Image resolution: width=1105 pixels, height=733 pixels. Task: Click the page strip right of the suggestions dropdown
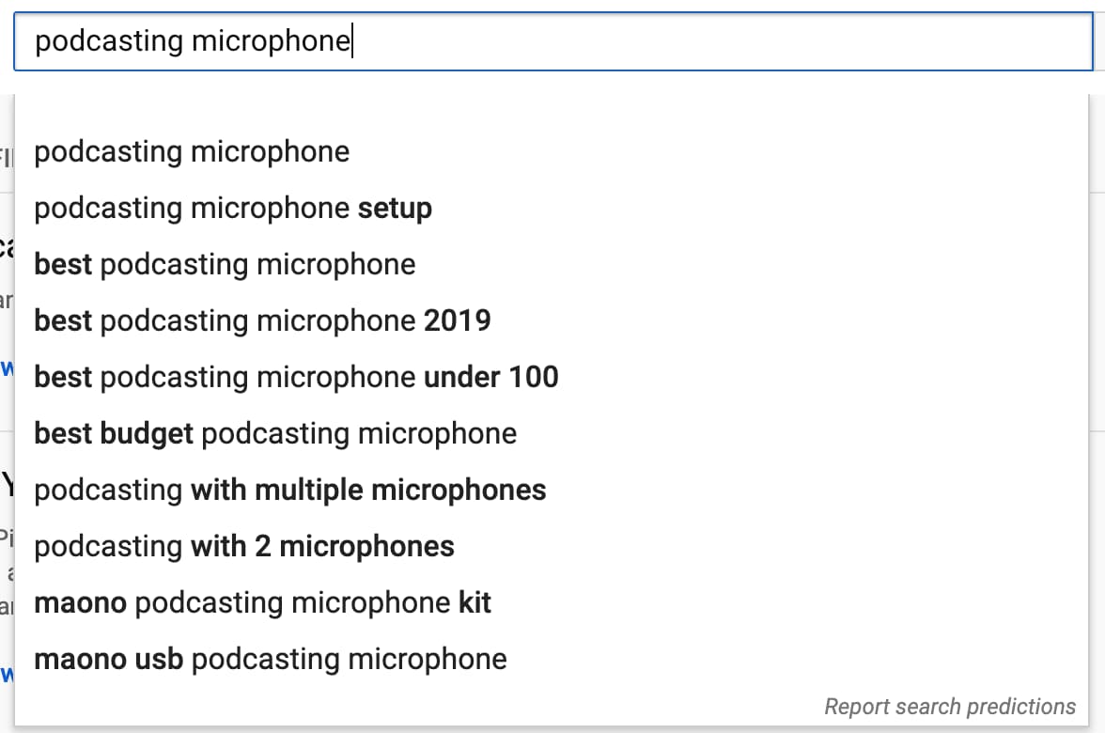click(x=1097, y=376)
